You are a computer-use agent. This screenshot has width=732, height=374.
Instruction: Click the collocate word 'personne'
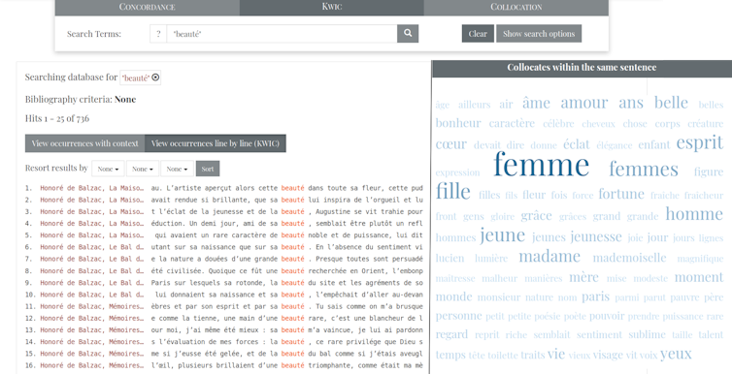(458, 316)
